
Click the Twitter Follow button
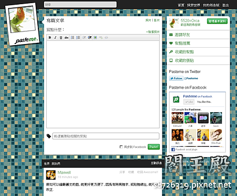point(176,79)
